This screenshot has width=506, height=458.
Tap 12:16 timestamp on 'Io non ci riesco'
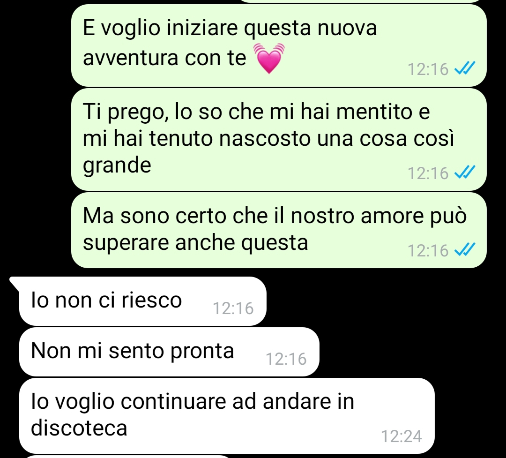[x=233, y=308]
